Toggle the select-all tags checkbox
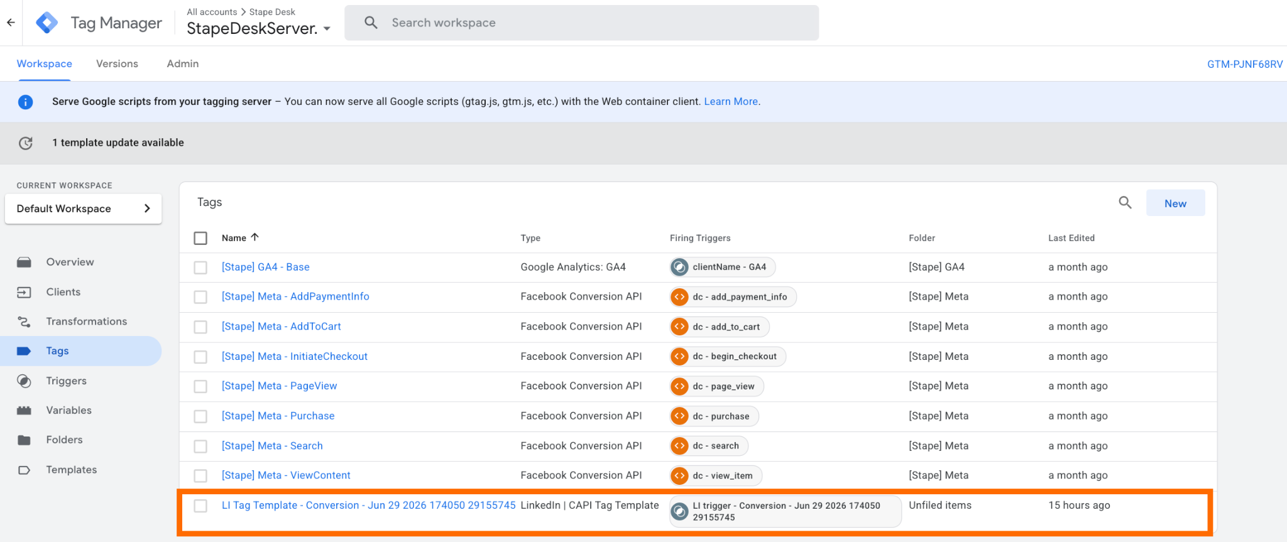 click(200, 238)
